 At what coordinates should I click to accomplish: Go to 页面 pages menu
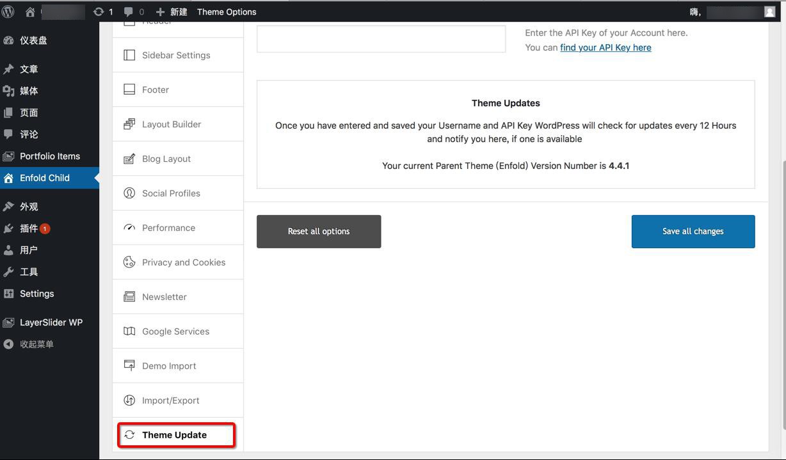49,113
